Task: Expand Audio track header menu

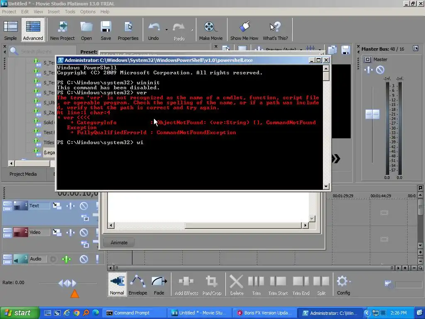Action: [x=7, y=259]
